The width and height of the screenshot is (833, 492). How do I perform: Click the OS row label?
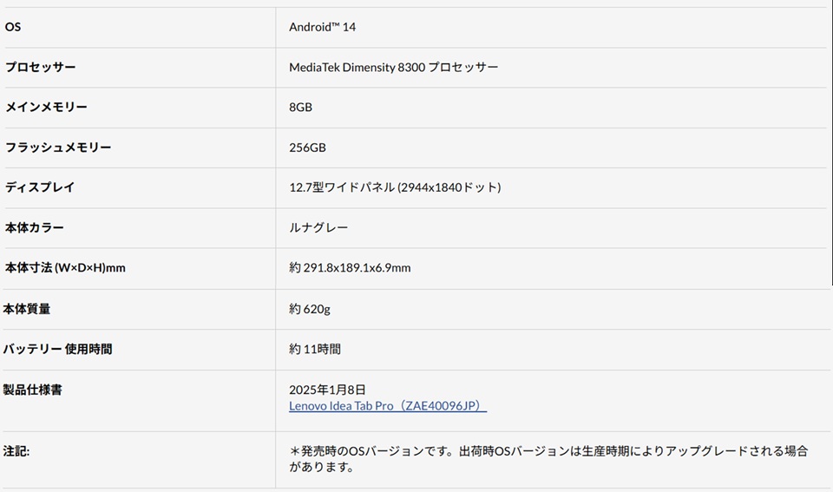point(13,27)
